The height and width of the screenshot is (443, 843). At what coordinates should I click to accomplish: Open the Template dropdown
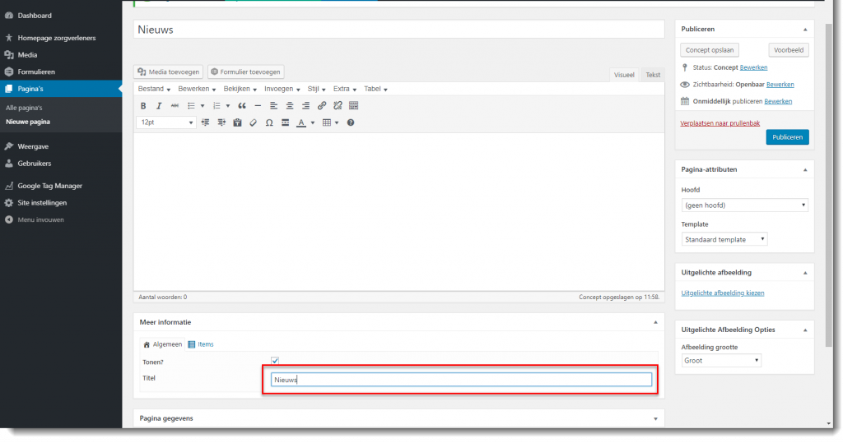tap(724, 239)
